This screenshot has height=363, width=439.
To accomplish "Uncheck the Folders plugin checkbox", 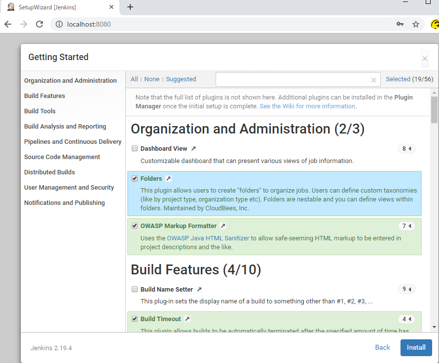I will click(x=135, y=179).
